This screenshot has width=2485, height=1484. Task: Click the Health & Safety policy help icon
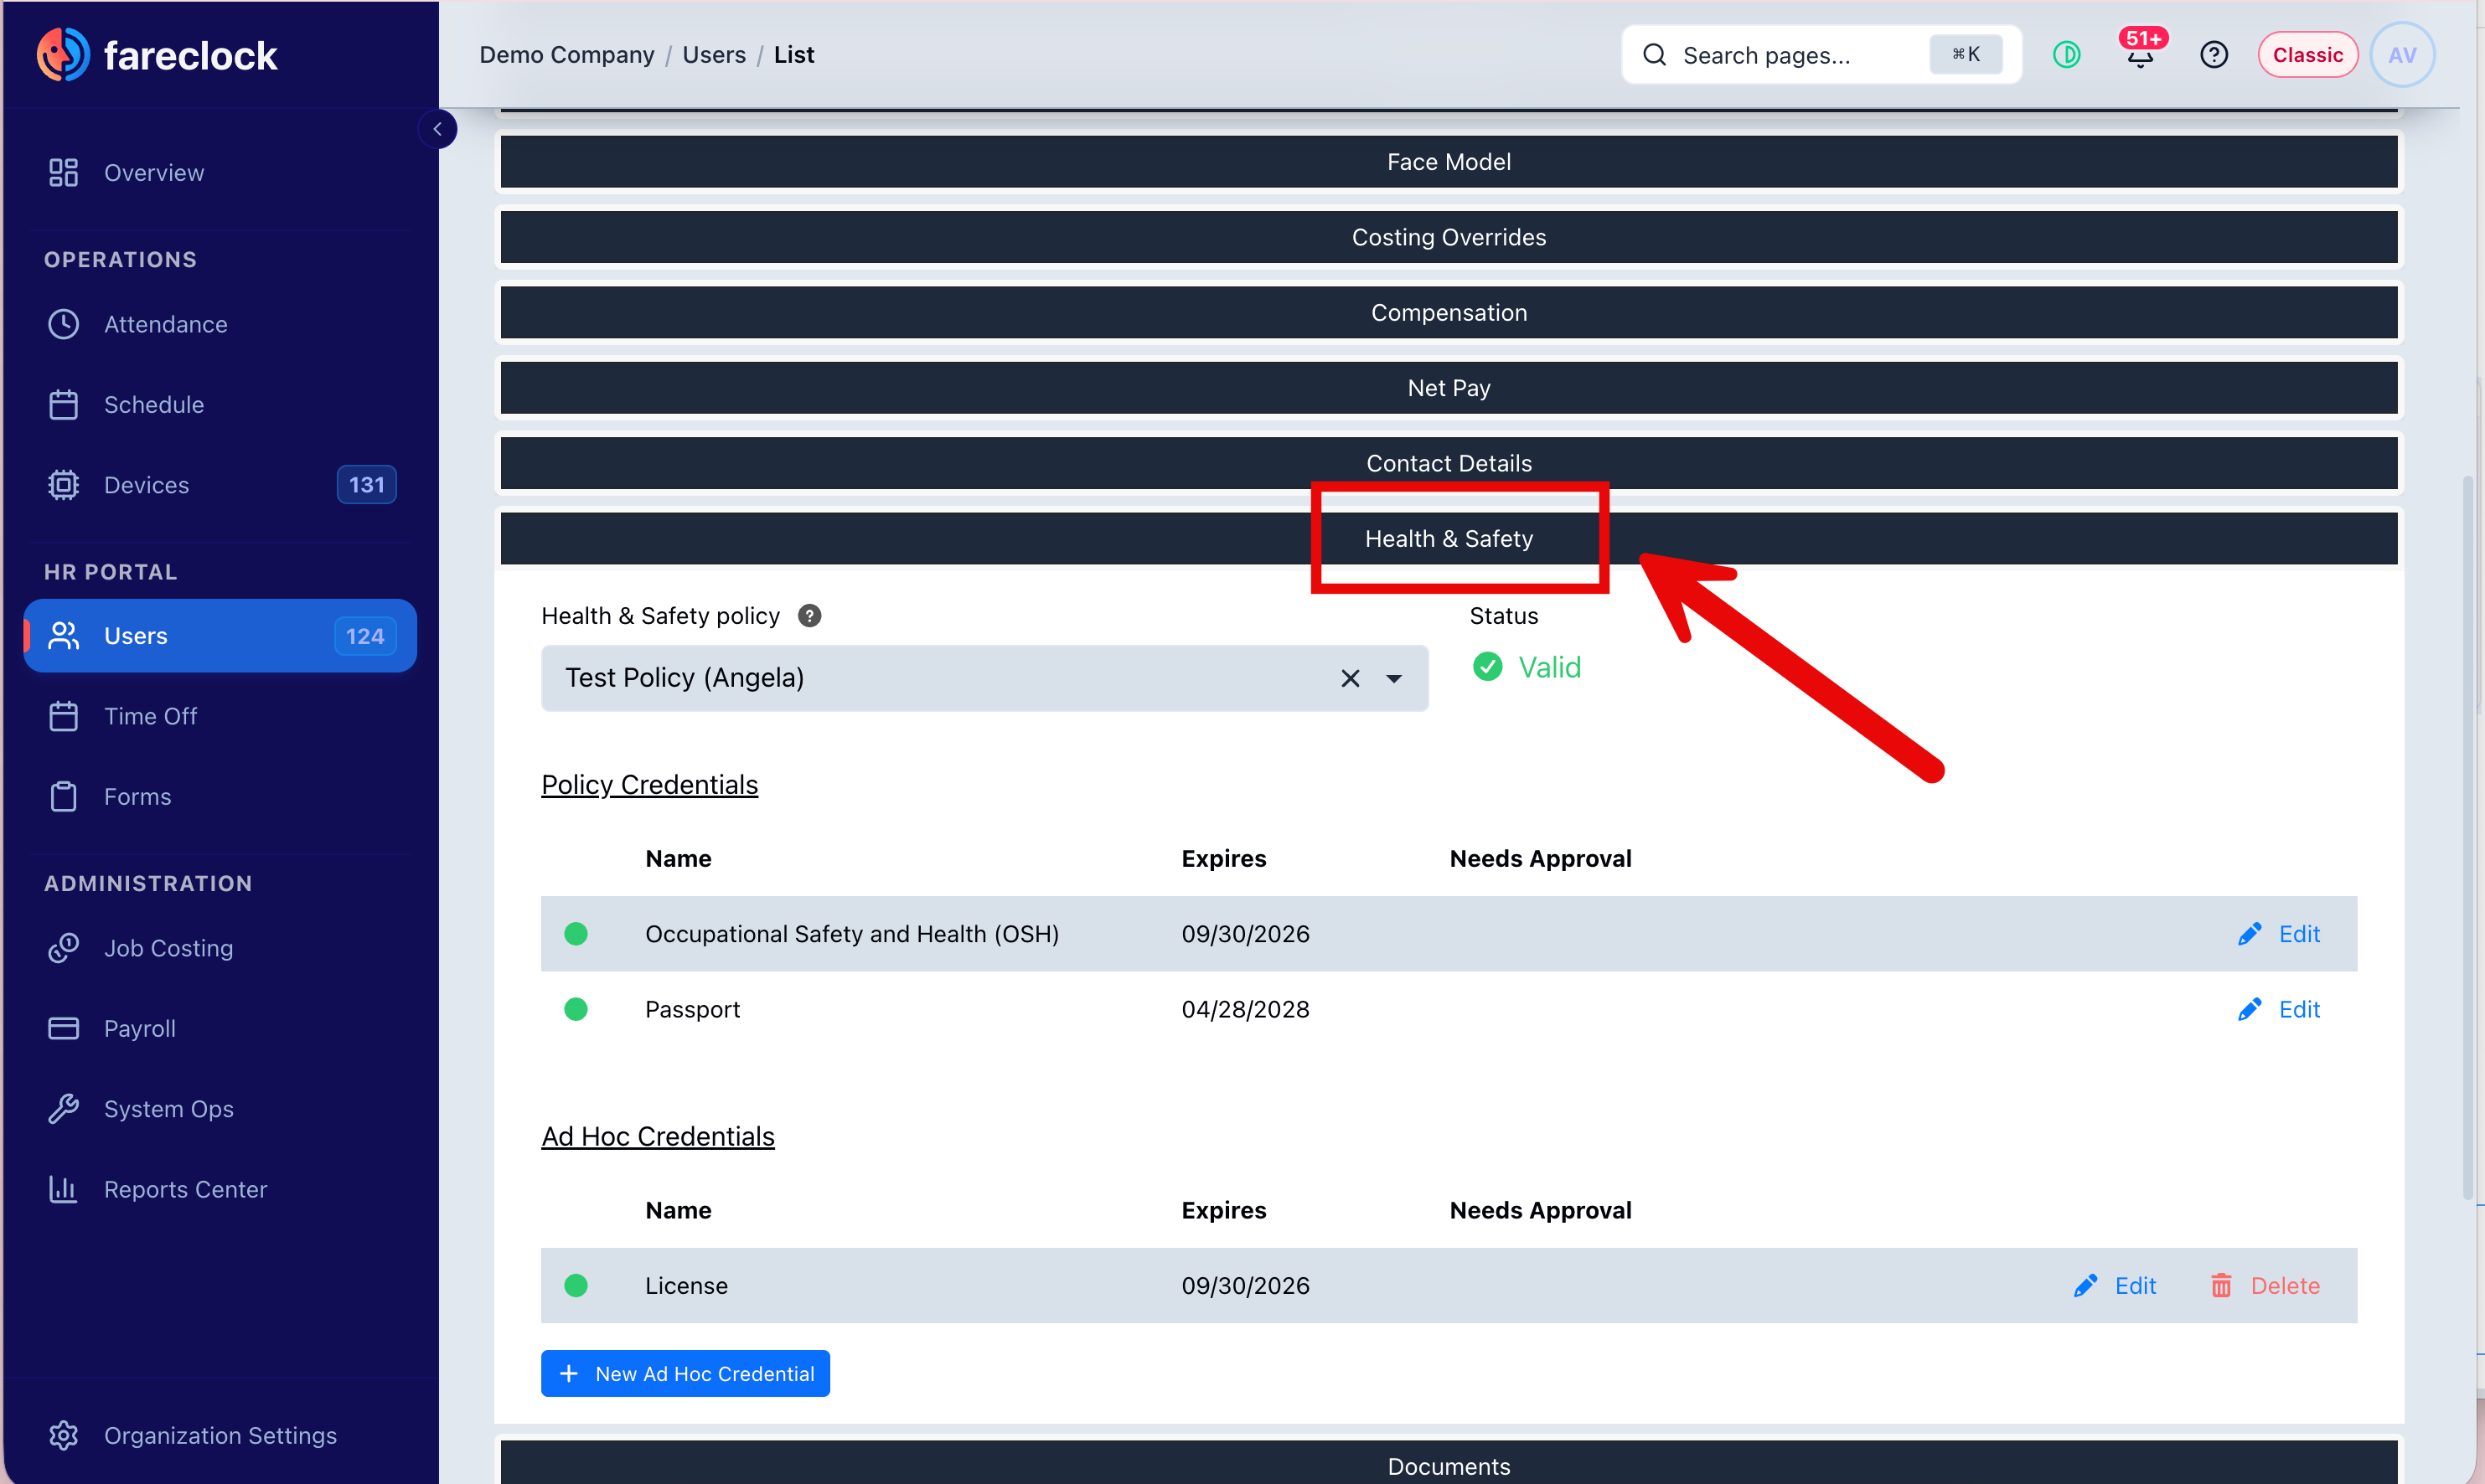(x=809, y=616)
